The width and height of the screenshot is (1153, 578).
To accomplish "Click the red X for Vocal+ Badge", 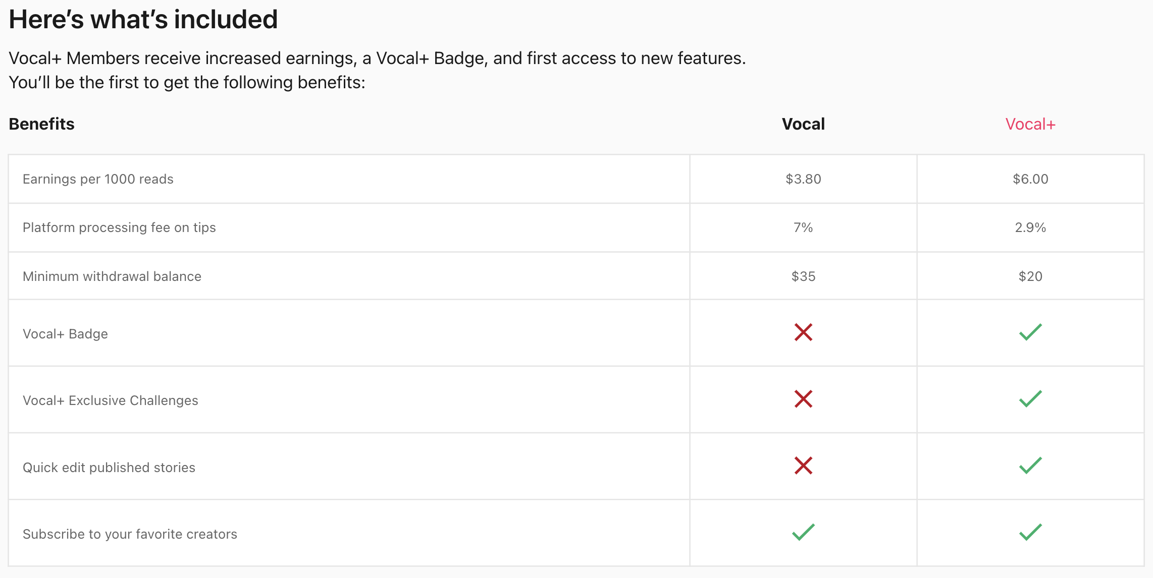I will coord(803,332).
